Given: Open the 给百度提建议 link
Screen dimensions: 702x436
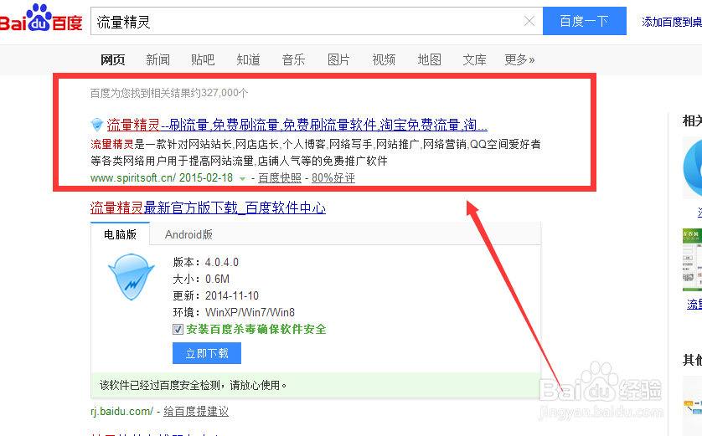Looking at the screenshot, I should 196,412.
